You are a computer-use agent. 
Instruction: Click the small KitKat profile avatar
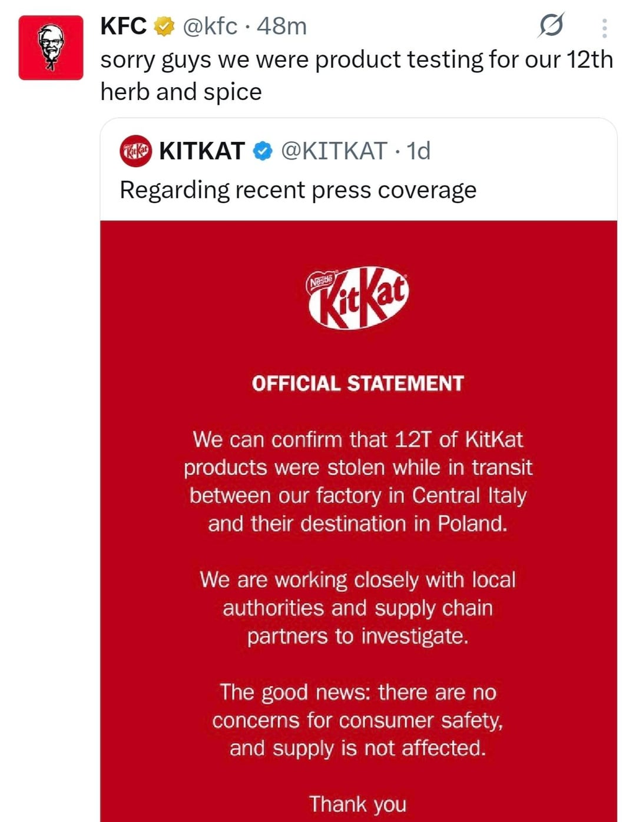[135, 151]
